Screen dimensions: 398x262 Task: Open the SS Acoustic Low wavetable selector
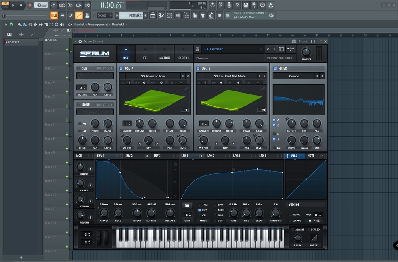tap(153, 76)
